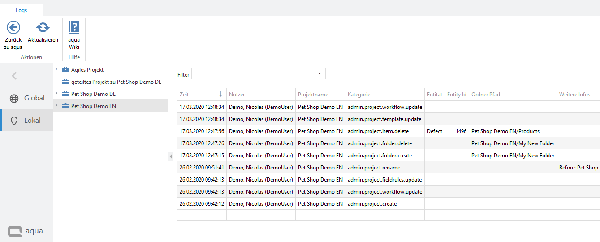Select the admin.project.item.delete log row
The image size is (600, 242).
(379, 131)
